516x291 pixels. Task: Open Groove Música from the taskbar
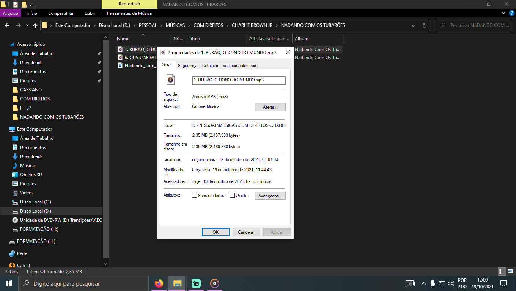pyautogui.click(x=214, y=283)
